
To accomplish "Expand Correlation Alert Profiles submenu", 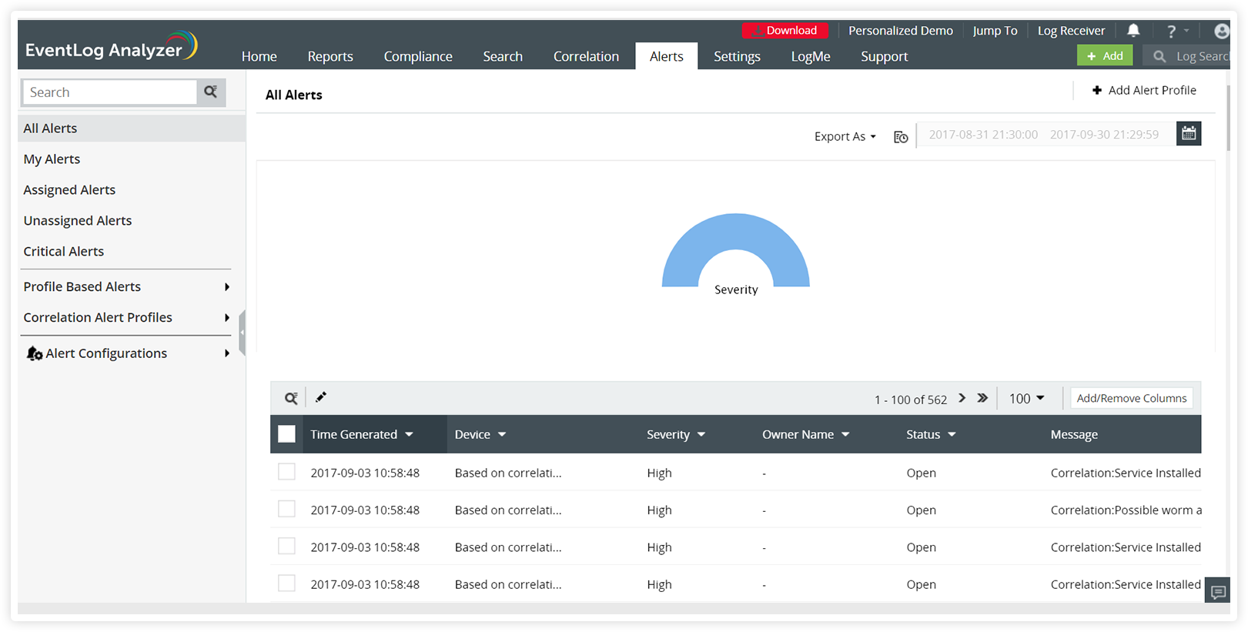I will coord(227,318).
